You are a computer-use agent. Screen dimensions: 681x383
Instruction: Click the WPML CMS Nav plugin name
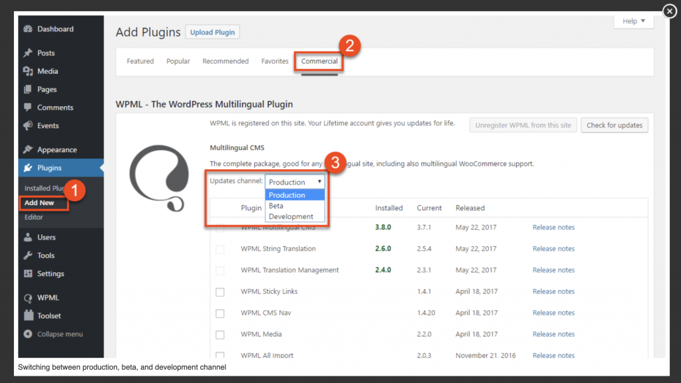[x=266, y=313]
